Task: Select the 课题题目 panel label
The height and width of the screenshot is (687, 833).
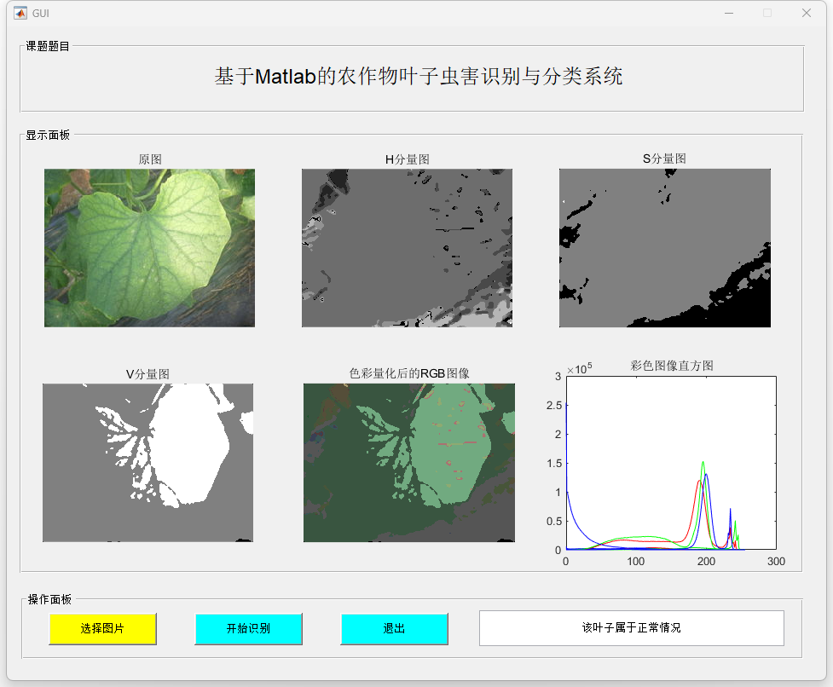Action: coord(48,46)
